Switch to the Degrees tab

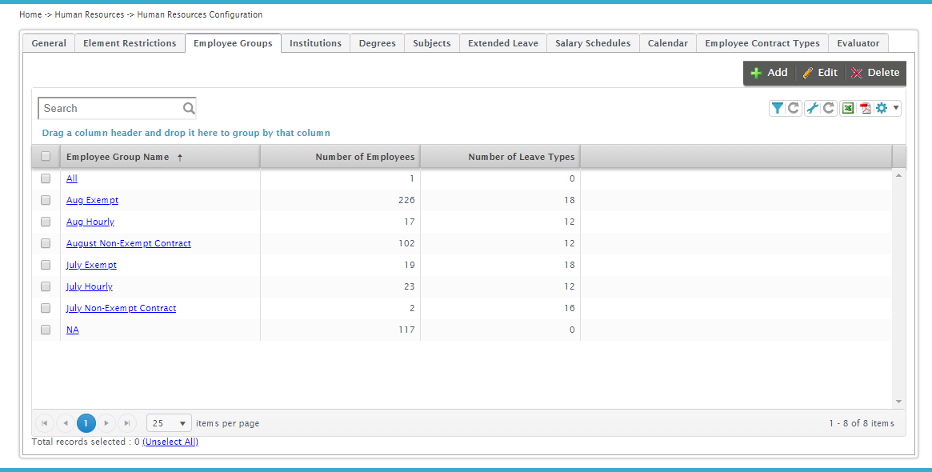378,43
